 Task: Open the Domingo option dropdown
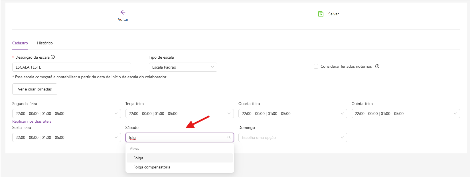(x=292, y=137)
